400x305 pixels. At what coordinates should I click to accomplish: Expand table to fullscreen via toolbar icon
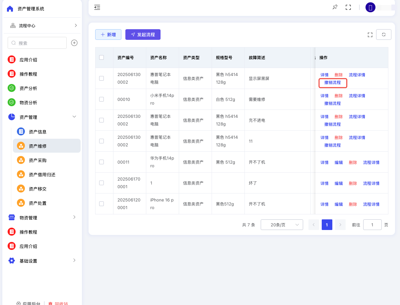click(370, 35)
